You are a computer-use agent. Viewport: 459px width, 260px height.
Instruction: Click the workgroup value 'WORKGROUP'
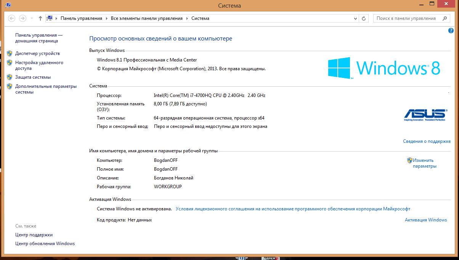click(168, 187)
